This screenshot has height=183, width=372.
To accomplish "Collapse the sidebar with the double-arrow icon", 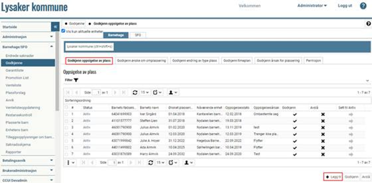I will [x=55, y=26].
